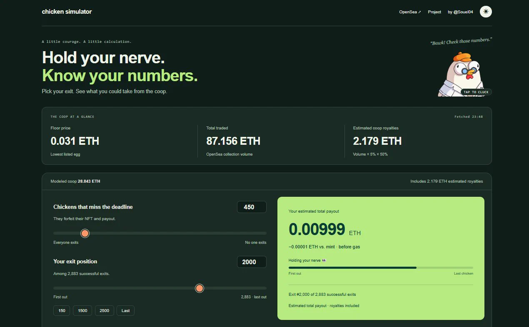
Task: Open the Project nav link
Action: [434, 12]
